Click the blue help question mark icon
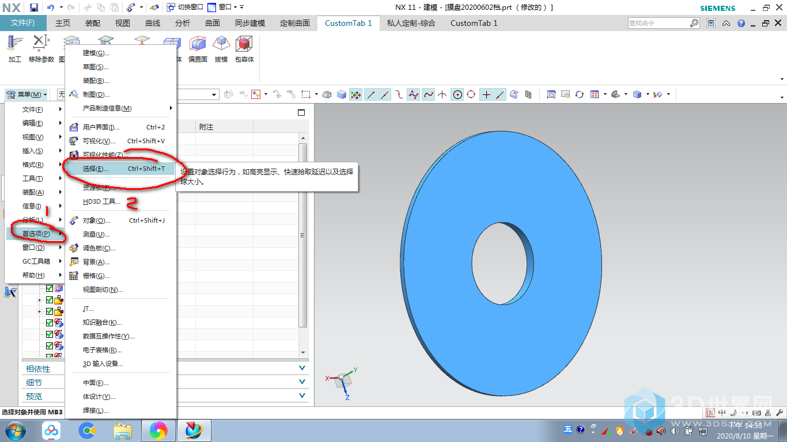Image resolution: width=787 pixels, height=442 pixels. coord(740,23)
